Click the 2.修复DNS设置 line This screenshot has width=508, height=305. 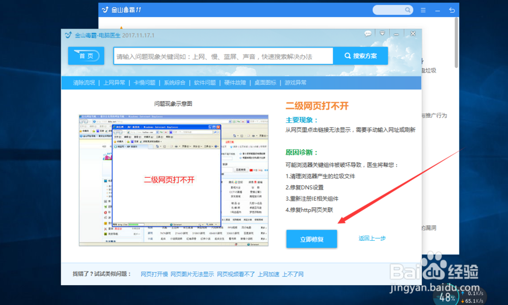tap(304, 187)
